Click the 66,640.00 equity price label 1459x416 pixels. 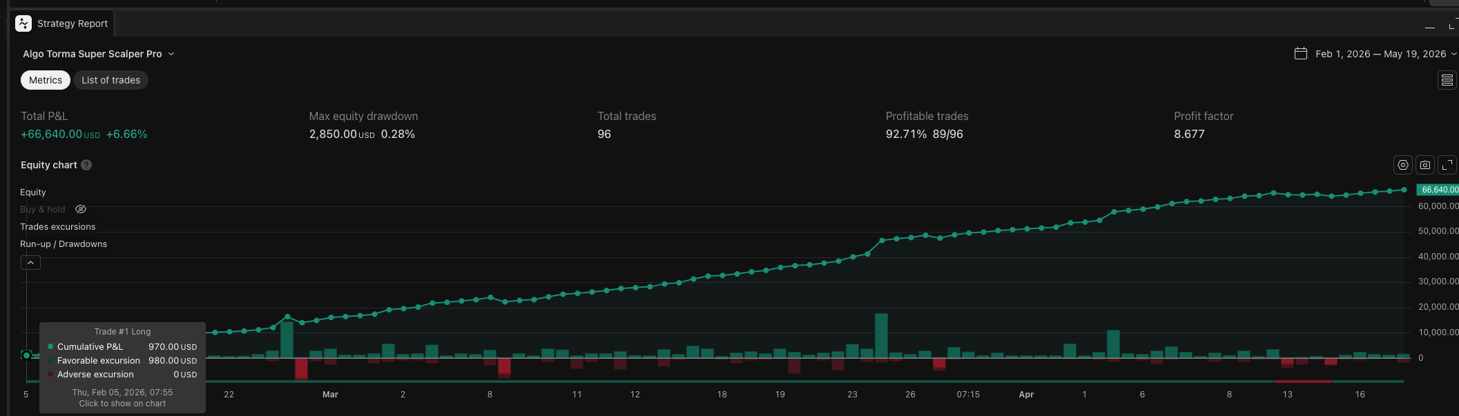tap(1438, 190)
